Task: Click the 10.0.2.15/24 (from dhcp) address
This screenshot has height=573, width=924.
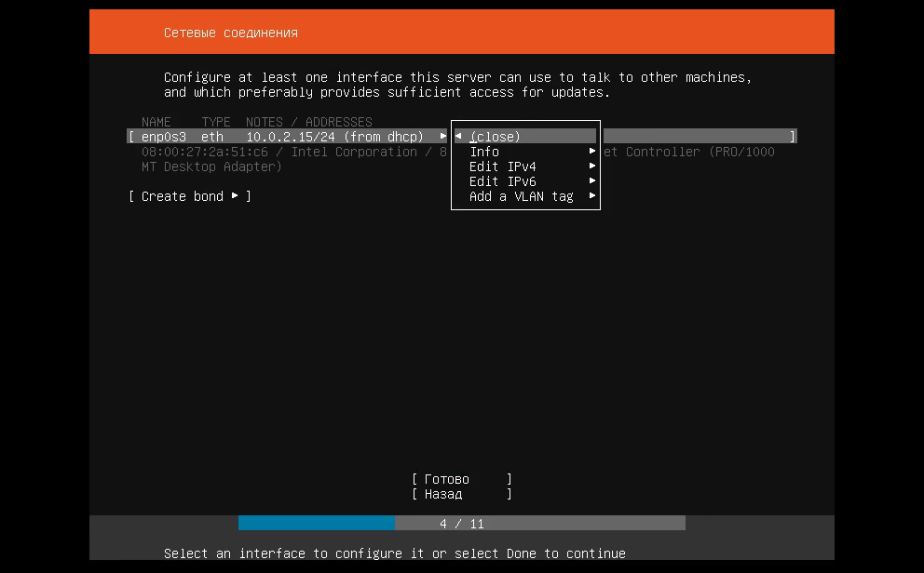Action: [334, 137]
